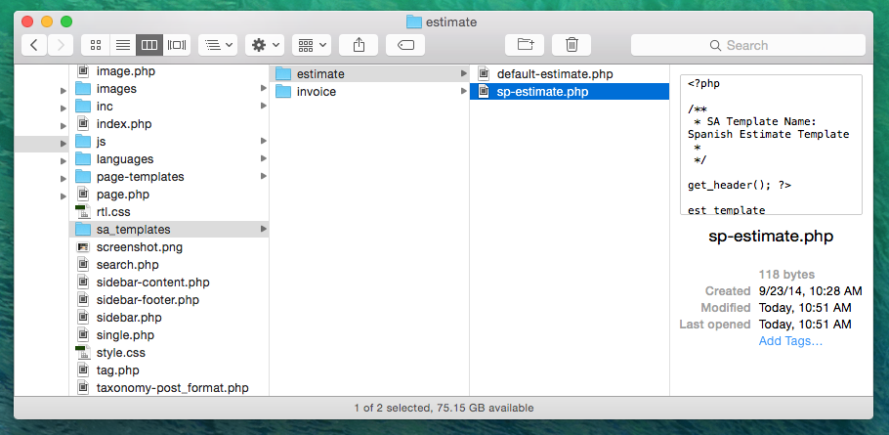Screen dimensions: 889x435
Task: Select image.php file
Action: pyautogui.click(x=169, y=71)
